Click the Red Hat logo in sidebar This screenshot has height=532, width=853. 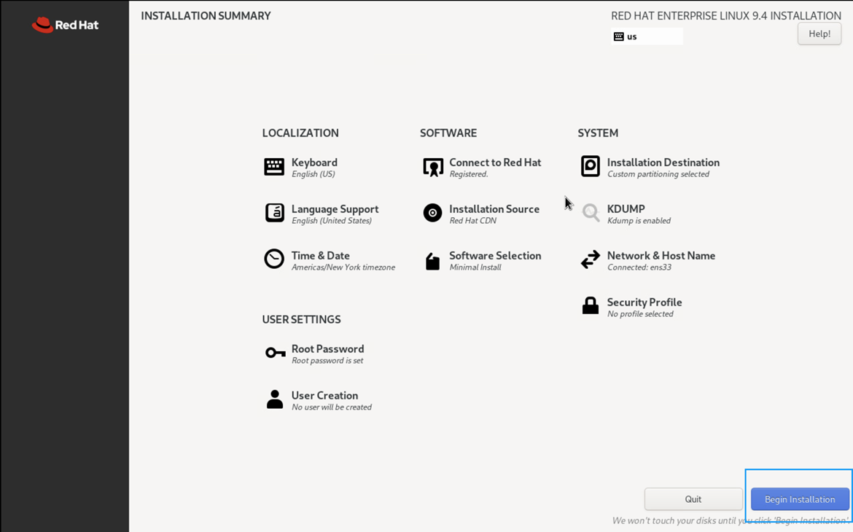coord(66,25)
